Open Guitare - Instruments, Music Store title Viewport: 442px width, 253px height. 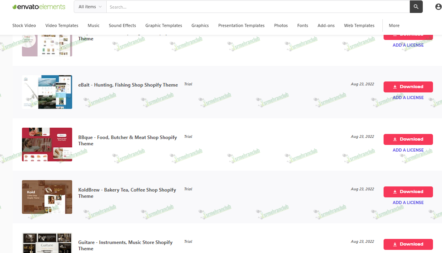pyautogui.click(x=126, y=246)
